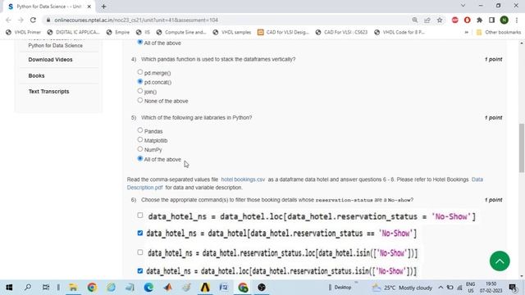Uncheck the == 'No-Show' filter option

(x=140, y=233)
